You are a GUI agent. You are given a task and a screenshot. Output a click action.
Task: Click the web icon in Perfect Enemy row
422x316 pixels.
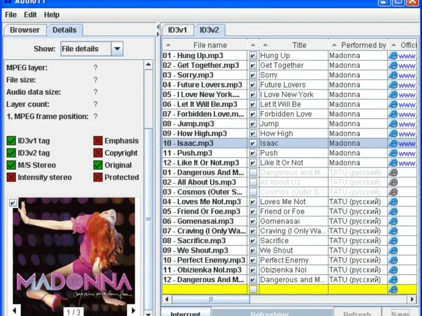[393, 260]
